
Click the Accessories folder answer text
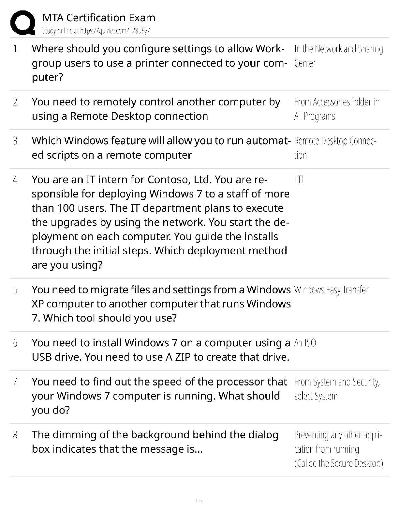coord(336,109)
